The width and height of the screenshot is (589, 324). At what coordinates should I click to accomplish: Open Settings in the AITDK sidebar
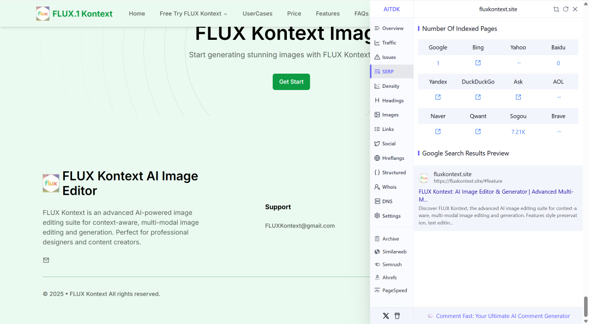click(x=392, y=216)
